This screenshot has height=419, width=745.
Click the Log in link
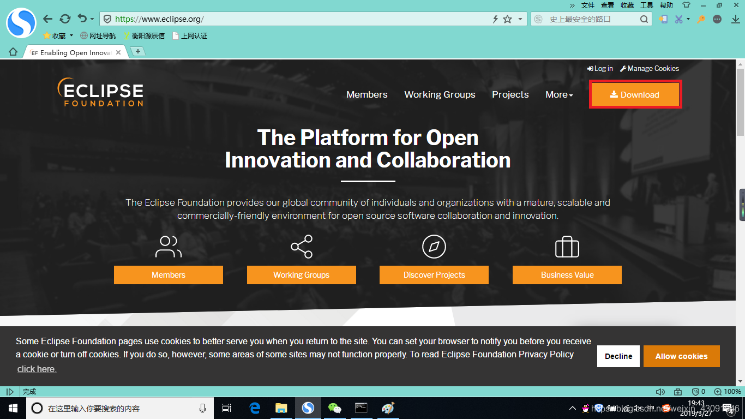600,68
